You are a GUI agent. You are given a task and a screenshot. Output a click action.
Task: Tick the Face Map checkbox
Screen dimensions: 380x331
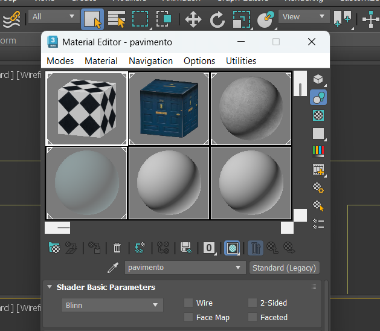pos(188,318)
